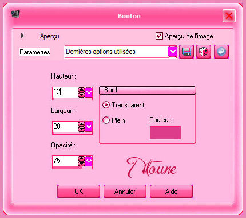Decrease the Hauteur value with down spinner
Screen dimensions: 246x218
[x=81, y=95]
